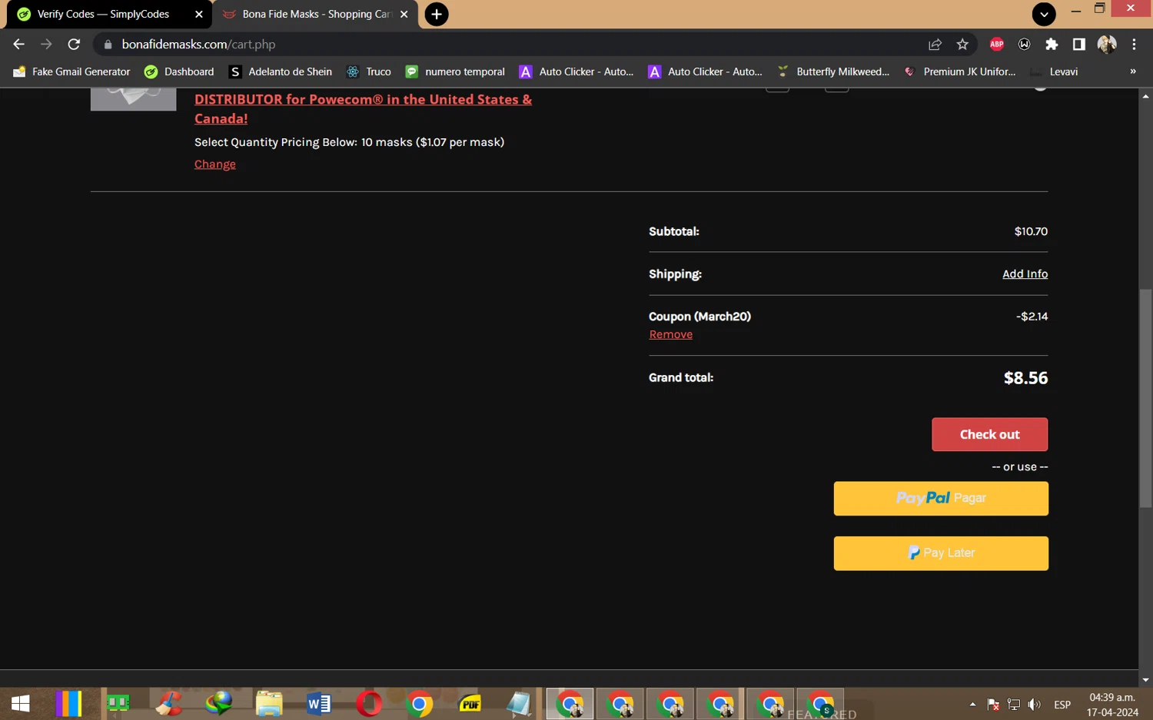The height and width of the screenshot is (720, 1153).
Task: Launch Microsoft Word from the taskbar
Action: [x=318, y=704]
